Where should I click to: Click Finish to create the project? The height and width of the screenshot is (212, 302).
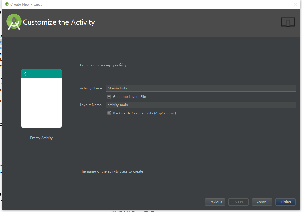285,202
